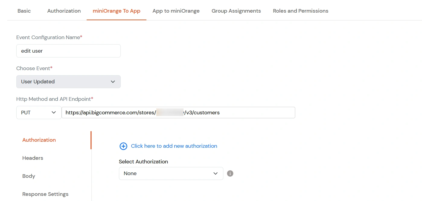
Task: Open the Roles and Permissions tab
Action: tap(301, 11)
